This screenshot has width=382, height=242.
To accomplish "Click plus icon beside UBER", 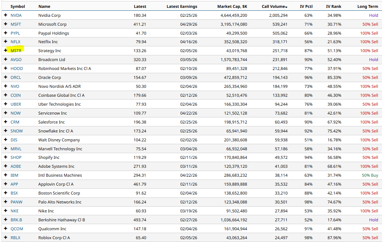I will pos(6,104).
